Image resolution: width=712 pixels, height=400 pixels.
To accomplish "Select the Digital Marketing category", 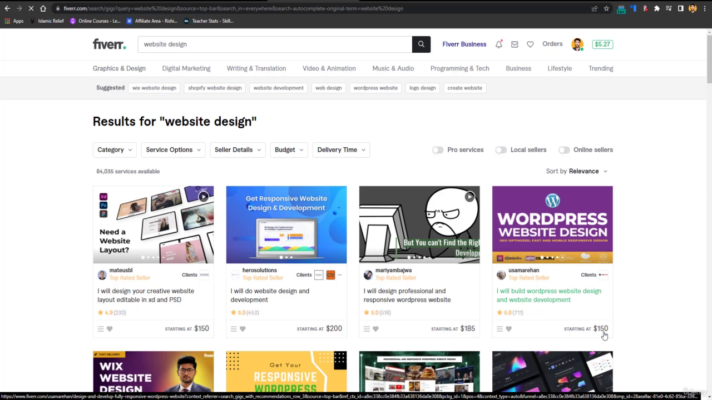I will [186, 68].
